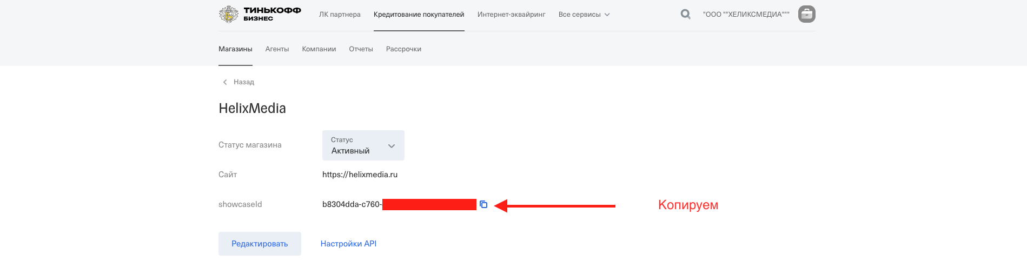Open the Статус Активный dropdown

coord(363,145)
